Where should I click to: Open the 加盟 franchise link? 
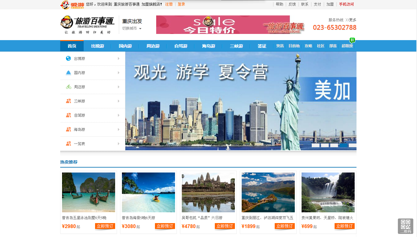330,4
